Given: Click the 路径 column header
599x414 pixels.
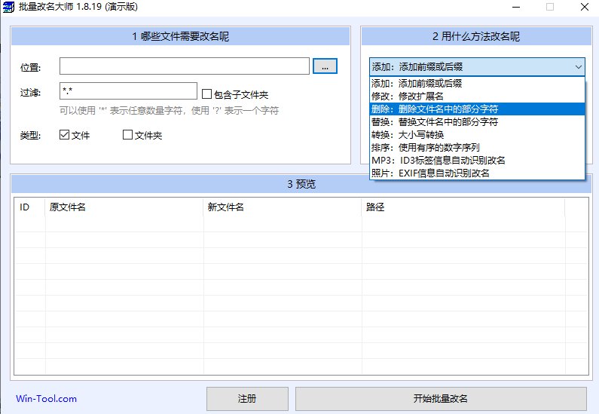Looking at the screenshot, I should pos(463,207).
